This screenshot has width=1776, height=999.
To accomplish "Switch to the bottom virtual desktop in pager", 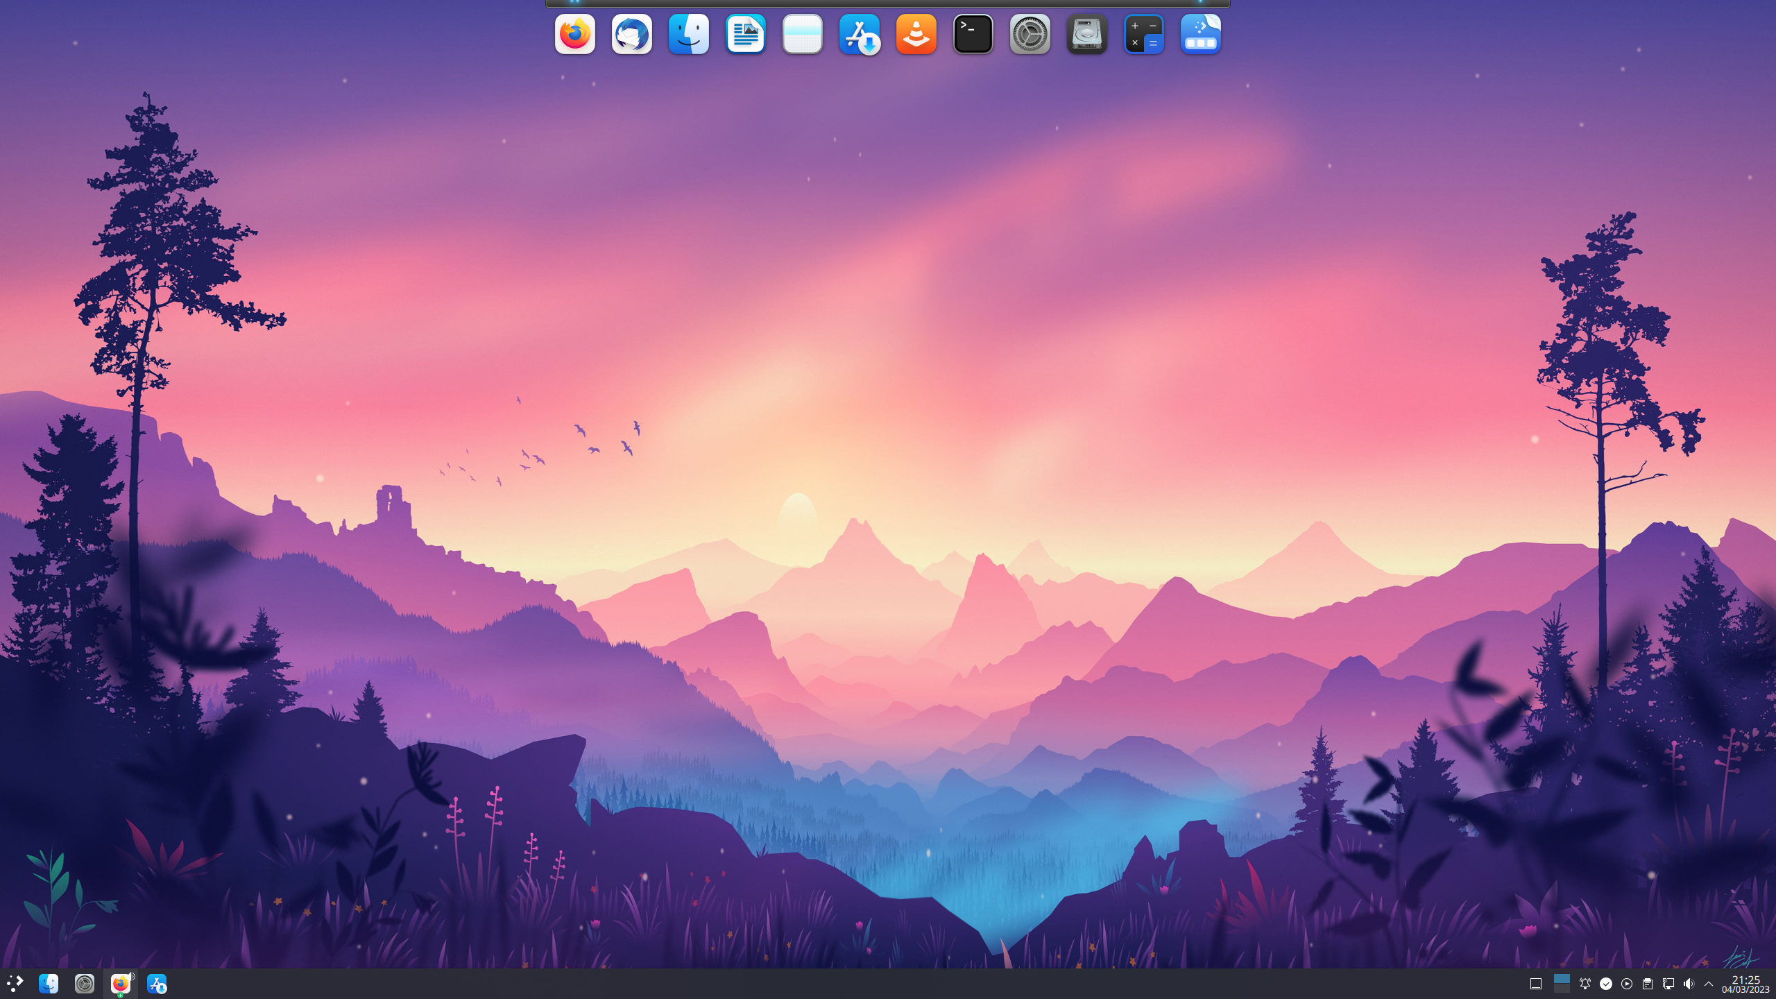I will [1562, 989].
